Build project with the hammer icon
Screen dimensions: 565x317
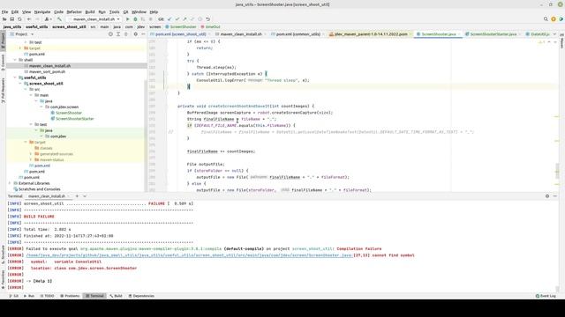[59, 19]
